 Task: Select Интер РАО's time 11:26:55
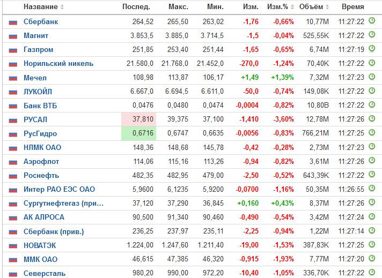[x=351, y=189]
